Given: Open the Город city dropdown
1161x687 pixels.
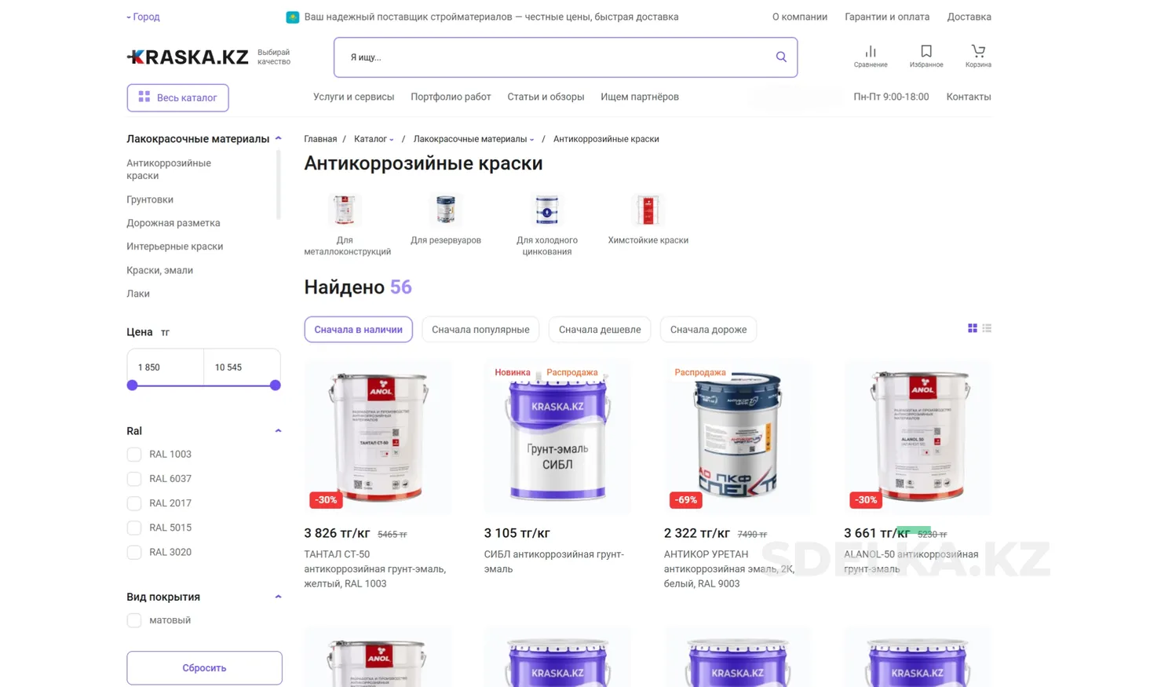Looking at the screenshot, I should [x=143, y=16].
